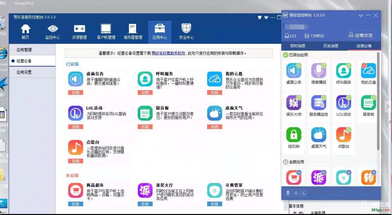
Task: Click the orange 转 app under 全部应用
Action: point(368,178)
